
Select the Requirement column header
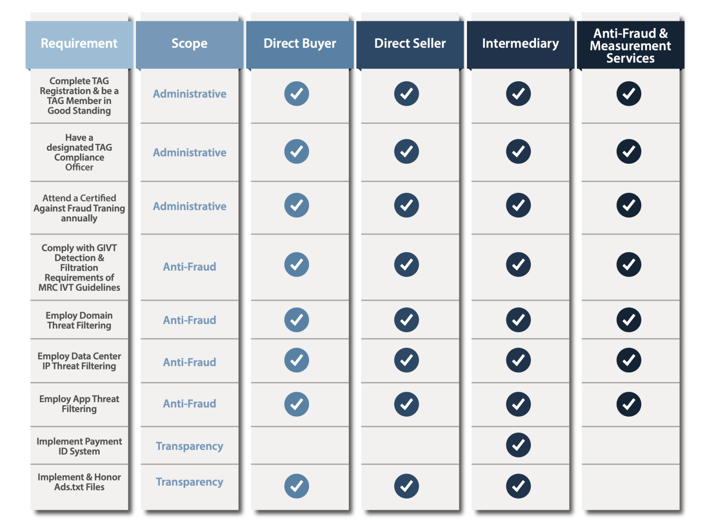(79, 44)
